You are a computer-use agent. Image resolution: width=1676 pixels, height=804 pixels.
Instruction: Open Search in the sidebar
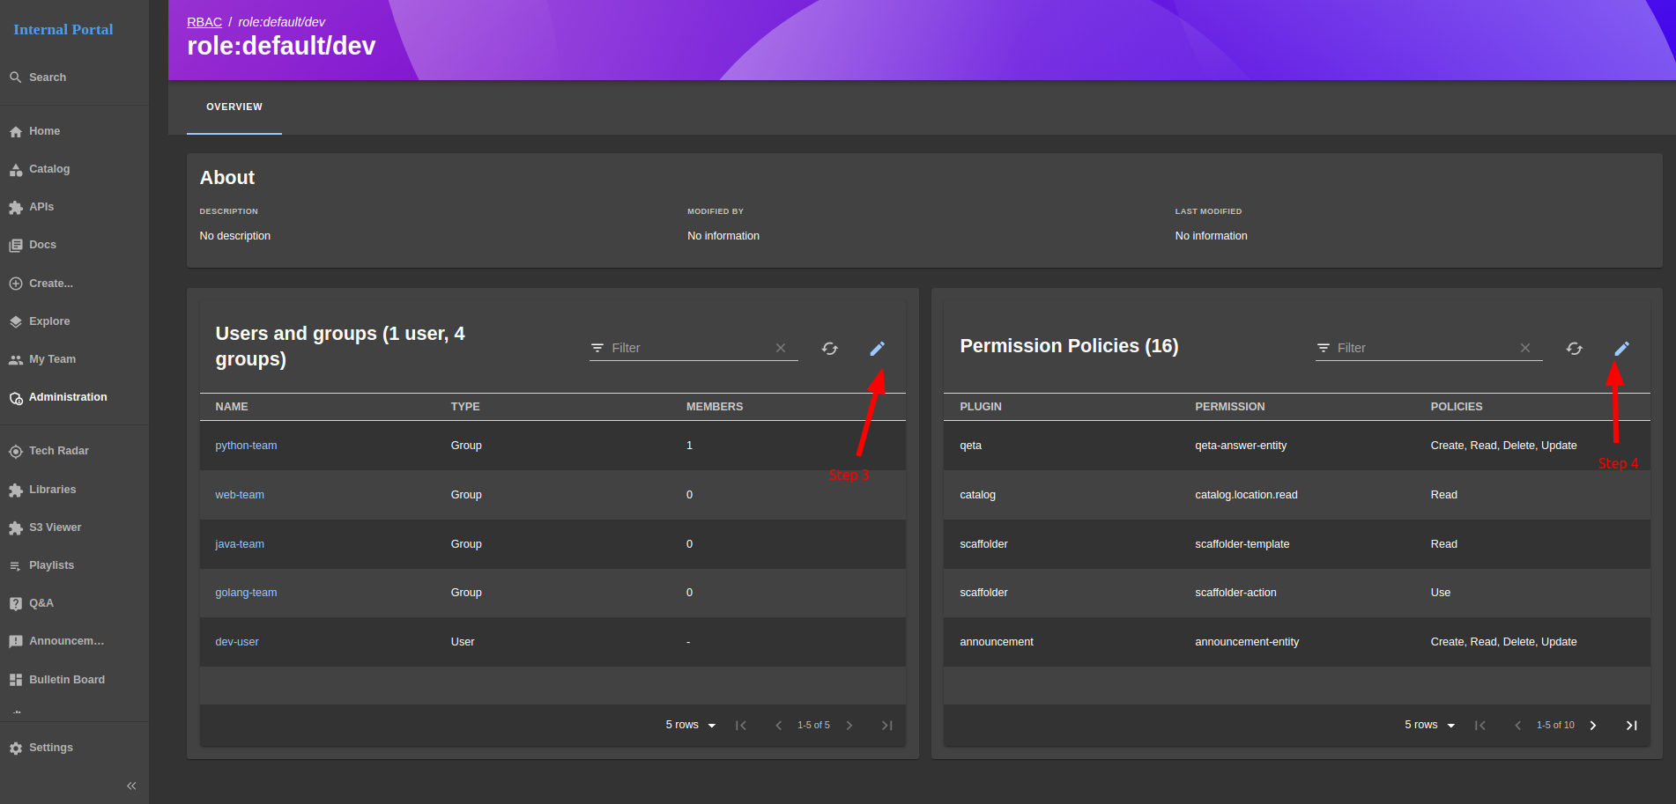48,77
